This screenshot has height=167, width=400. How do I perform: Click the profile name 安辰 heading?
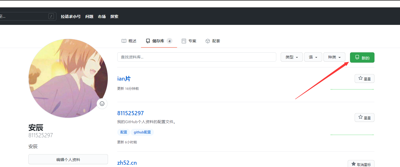click(36, 127)
